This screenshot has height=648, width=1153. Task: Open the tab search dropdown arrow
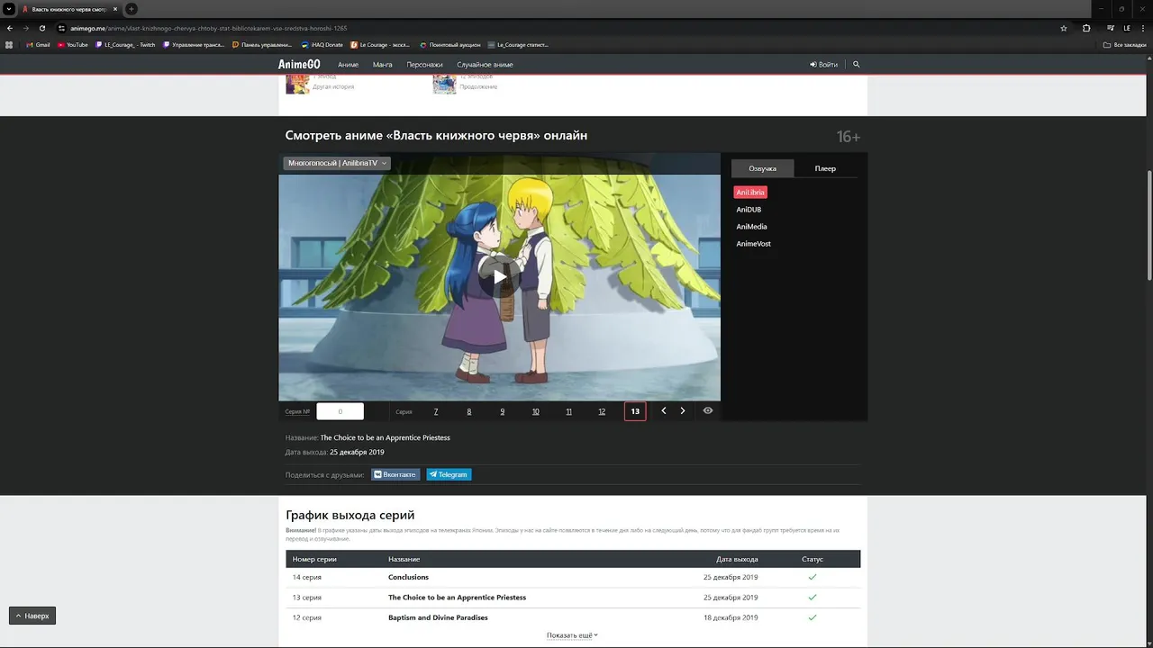tap(9, 9)
